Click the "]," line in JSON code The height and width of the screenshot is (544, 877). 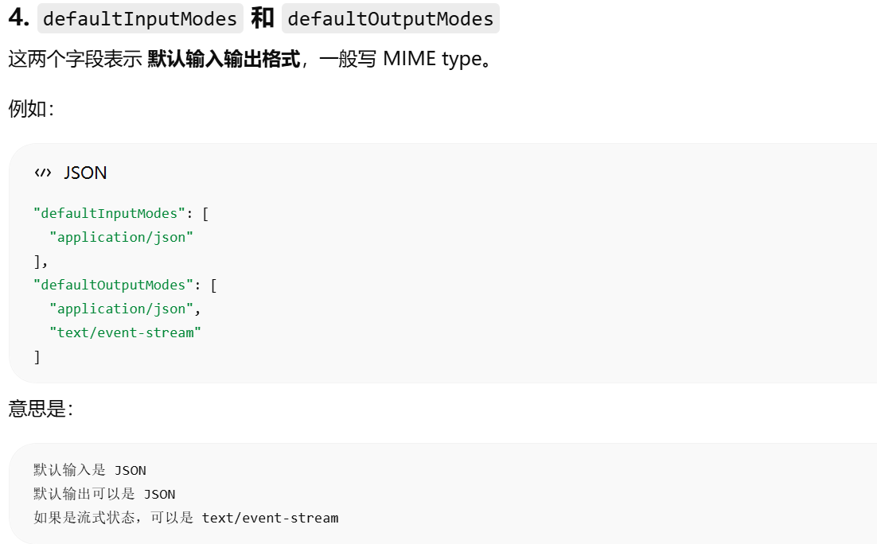tap(41, 261)
